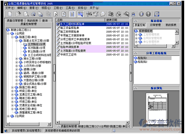Click the question mark help toolbar icon
The width and height of the screenshot is (186, 135).
(149, 14)
